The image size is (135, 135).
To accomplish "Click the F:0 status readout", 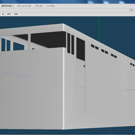I will pyautogui.click(x=132, y=10).
